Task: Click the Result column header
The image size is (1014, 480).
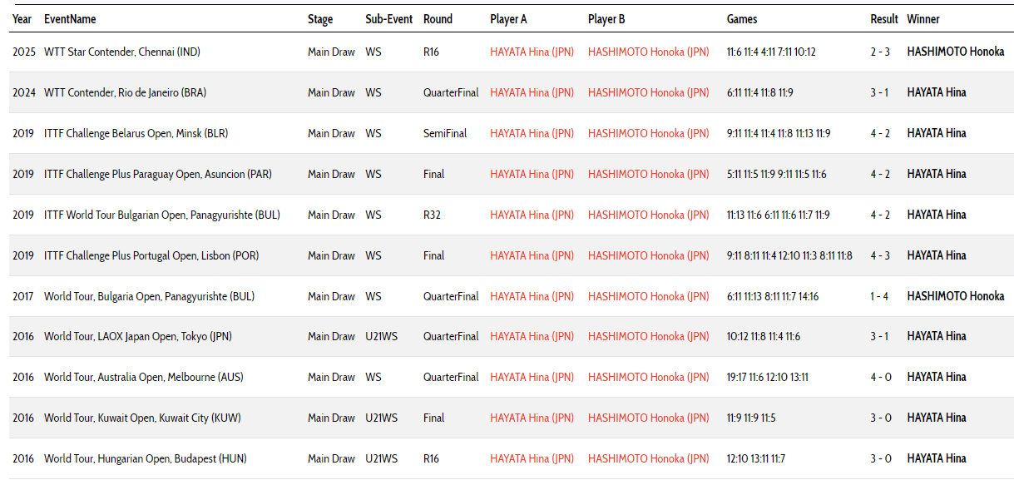Action: 884,19
